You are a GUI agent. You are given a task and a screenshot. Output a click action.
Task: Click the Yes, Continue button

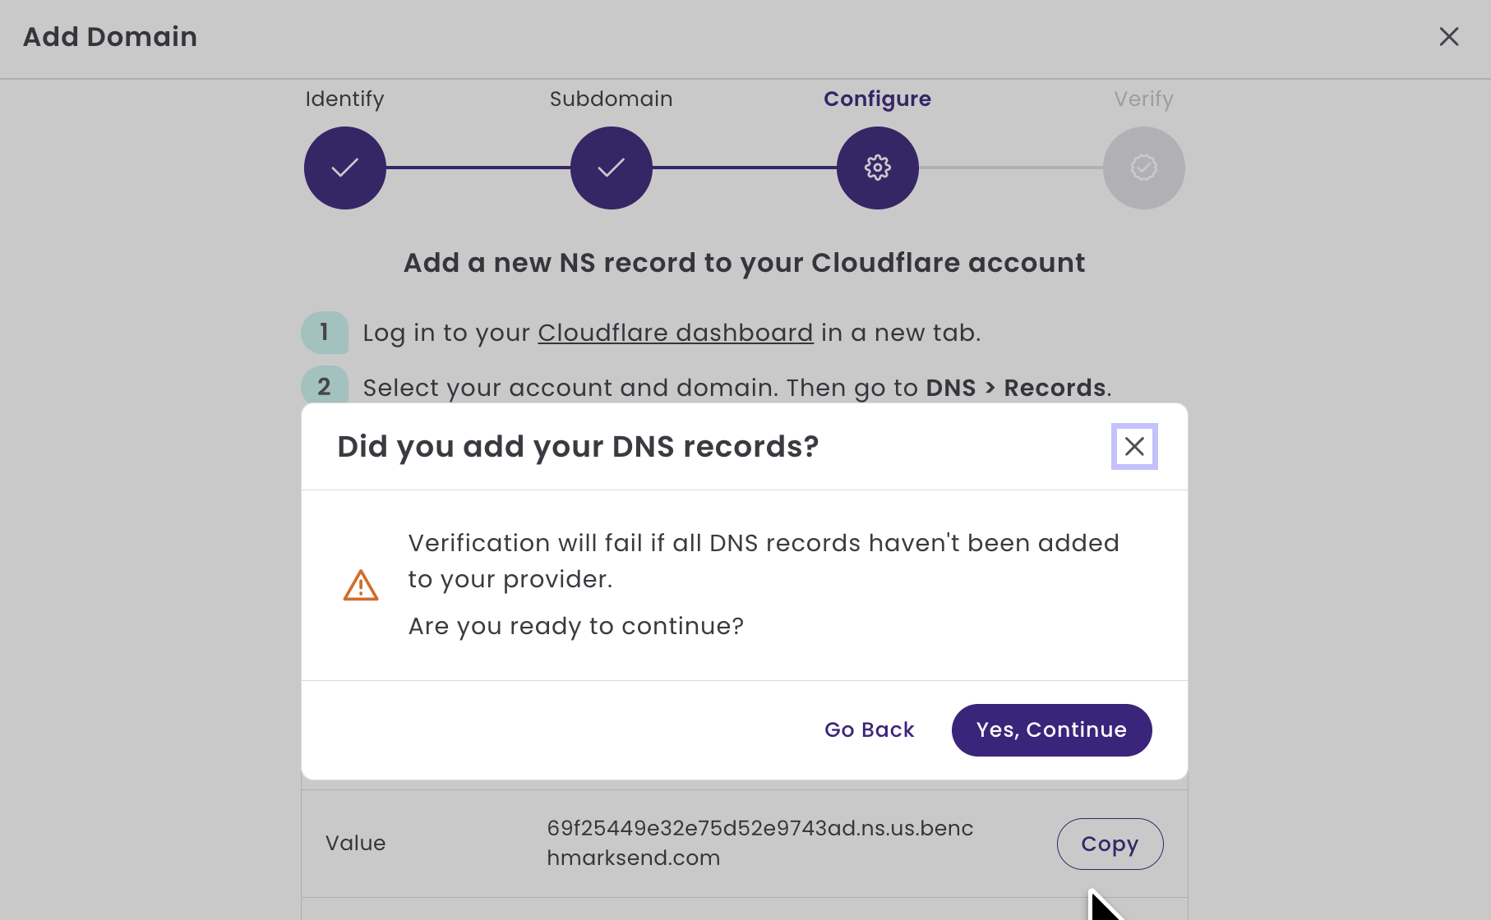pyautogui.click(x=1051, y=729)
